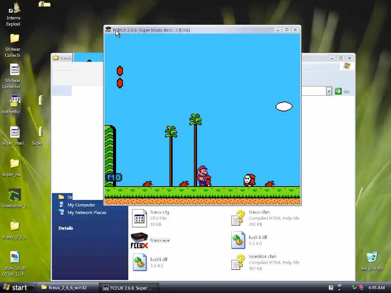
Task: Switch to FCEUX 2.6.6 taskbar button
Action: click(129, 288)
